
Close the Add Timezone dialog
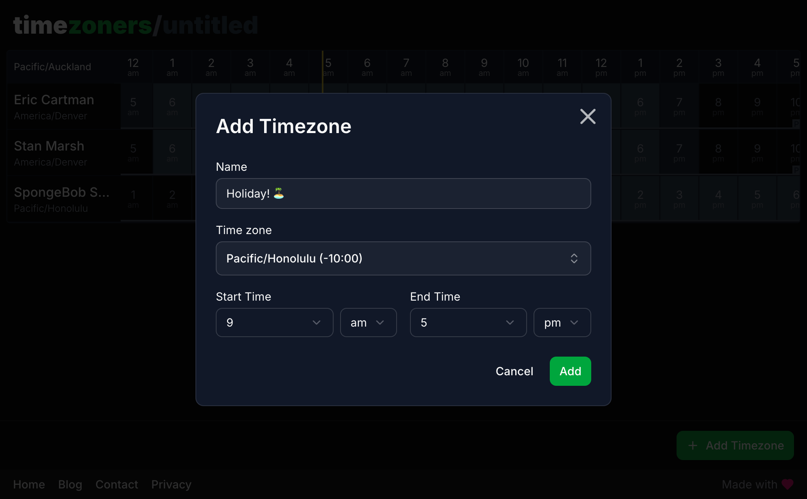(x=588, y=116)
